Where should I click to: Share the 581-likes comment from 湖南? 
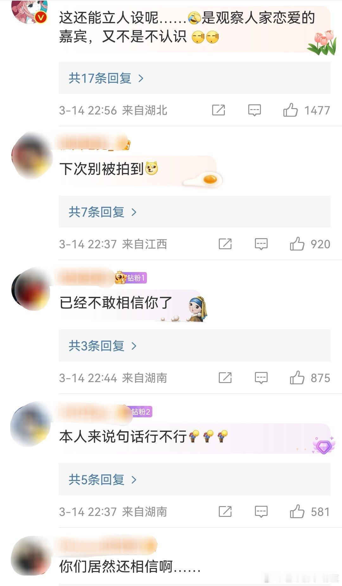225,511
